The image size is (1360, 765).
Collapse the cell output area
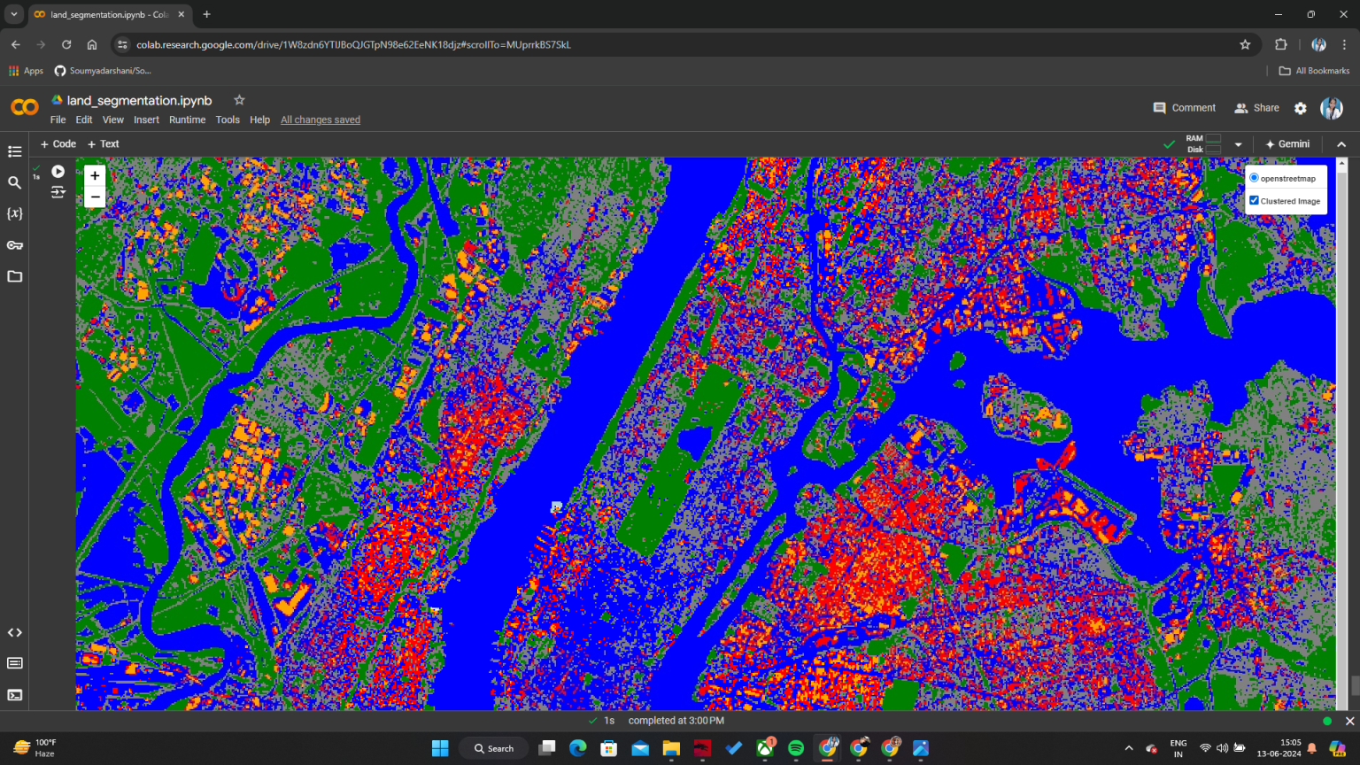(1341, 143)
